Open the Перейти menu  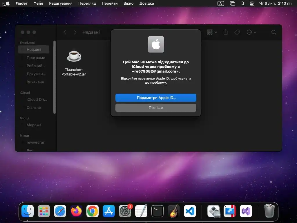click(110, 3)
